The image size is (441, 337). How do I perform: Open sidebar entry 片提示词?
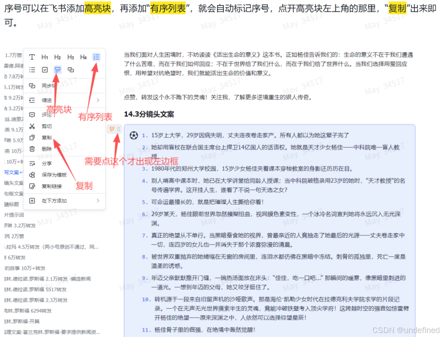click(14, 215)
